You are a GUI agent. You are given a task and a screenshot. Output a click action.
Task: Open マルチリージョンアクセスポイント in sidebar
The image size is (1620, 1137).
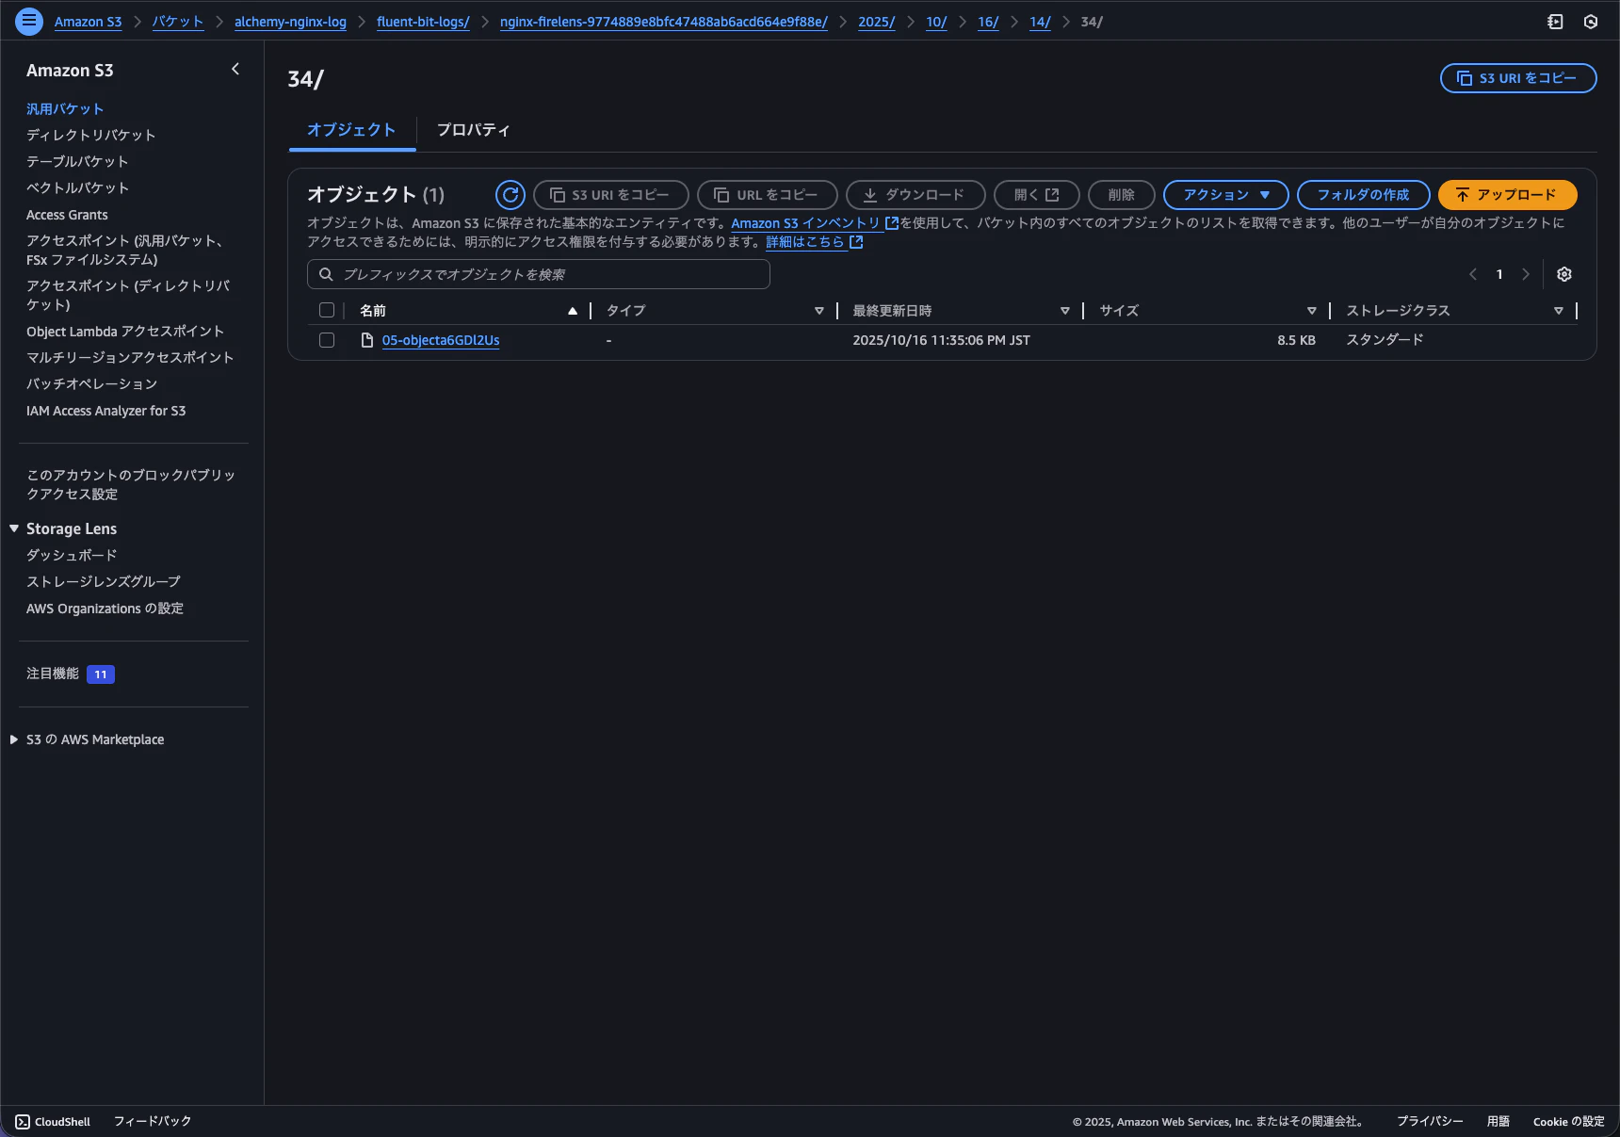pos(130,358)
